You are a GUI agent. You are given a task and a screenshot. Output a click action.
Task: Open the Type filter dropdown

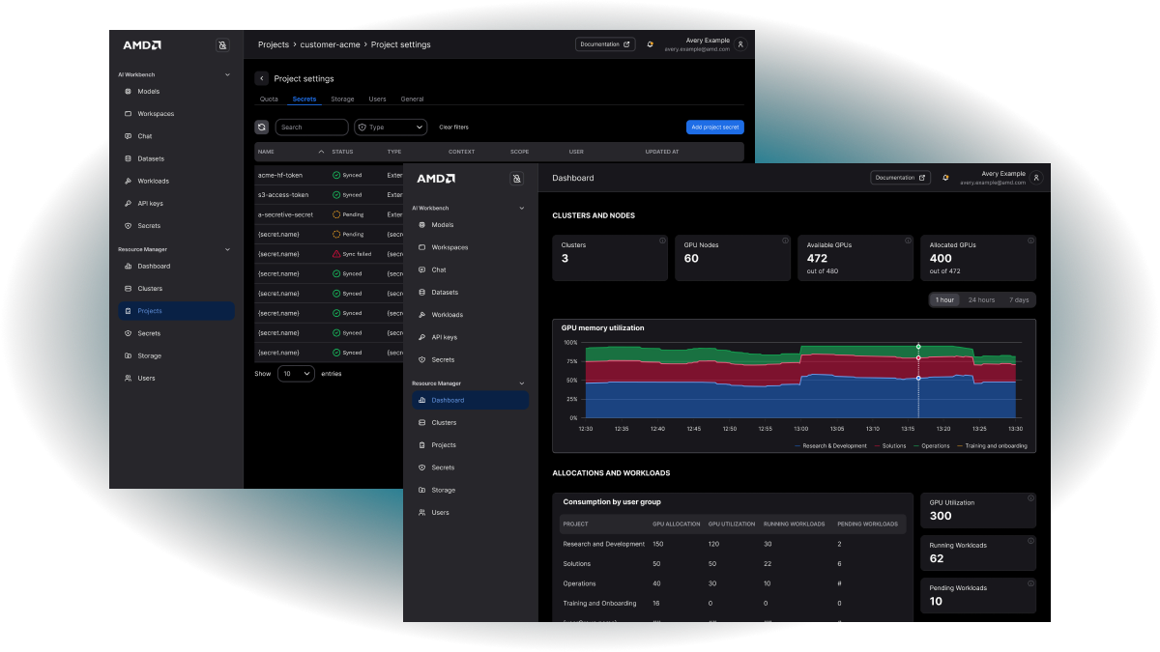[391, 128]
